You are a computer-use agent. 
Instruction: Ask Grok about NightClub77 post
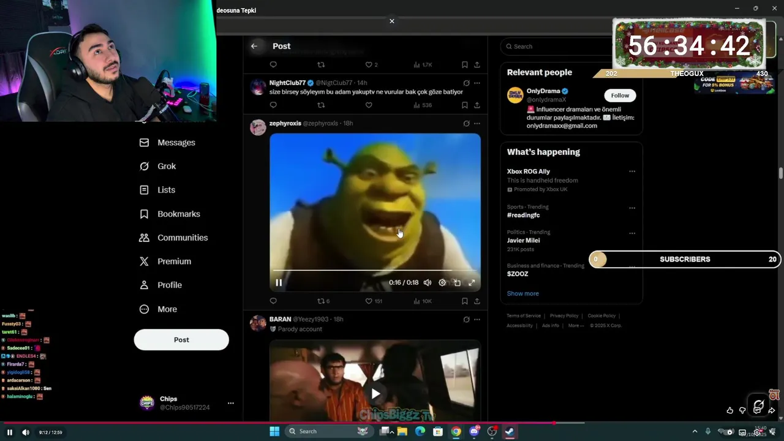[466, 83]
